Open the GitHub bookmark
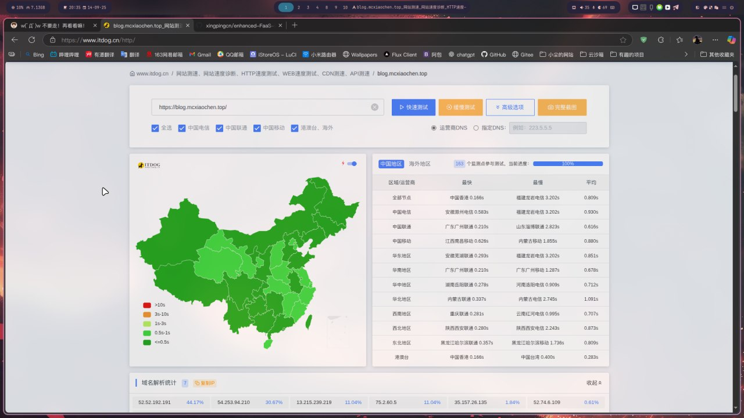Image resolution: width=744 pixels, height=418 pixels. pos(493,55)
